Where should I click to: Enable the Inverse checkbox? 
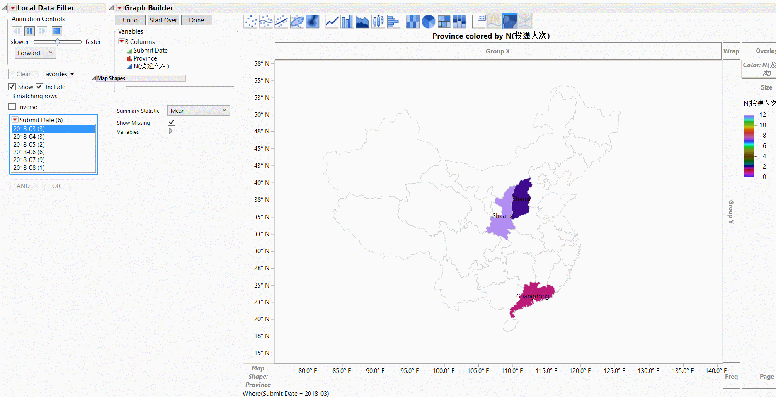pos(12,107)
